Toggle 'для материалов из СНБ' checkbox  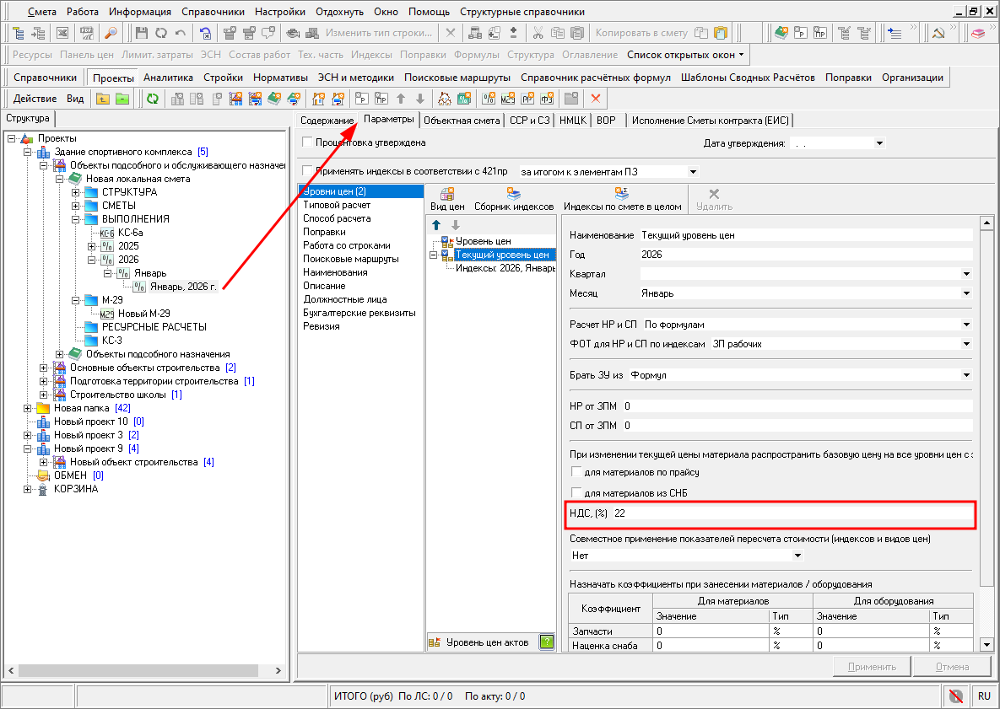coord(577,492)
